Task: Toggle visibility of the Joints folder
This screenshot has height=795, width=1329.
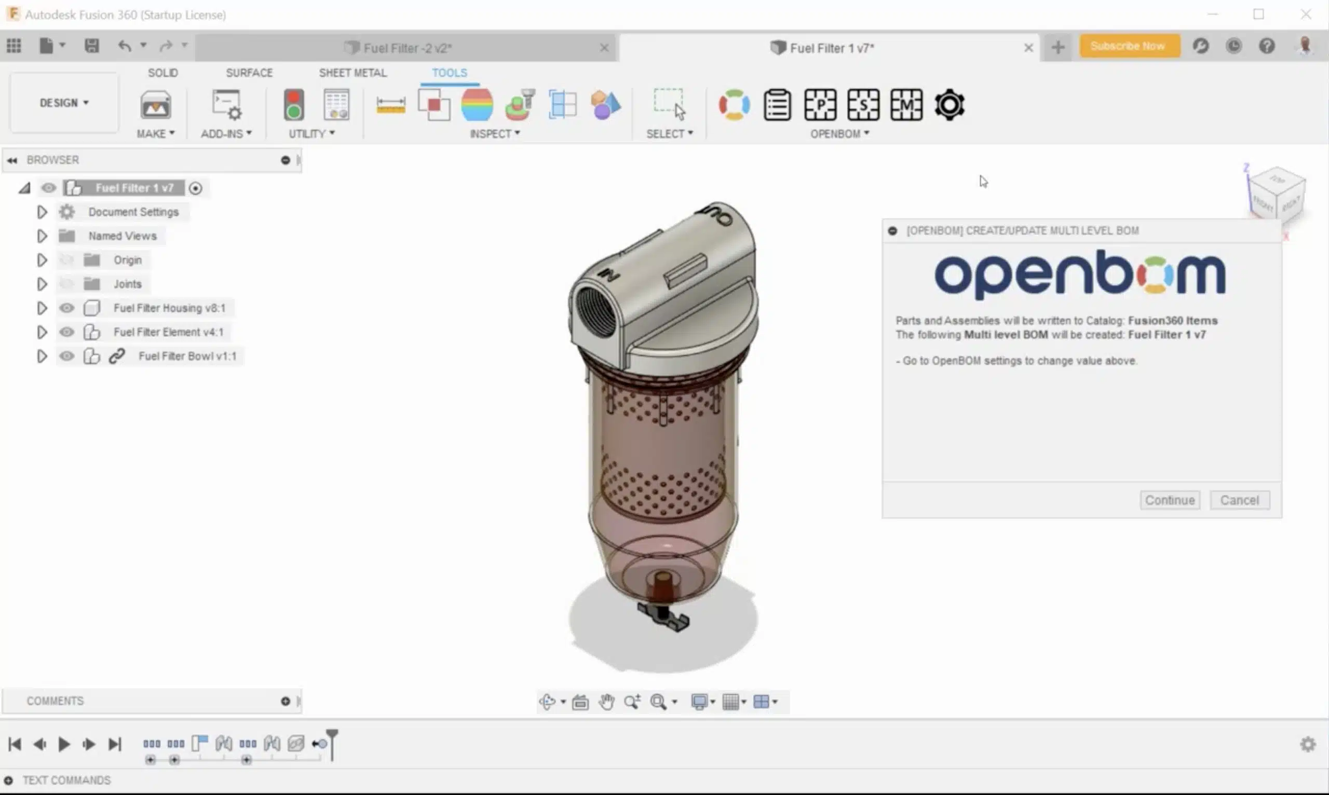Action: (66, 284)
